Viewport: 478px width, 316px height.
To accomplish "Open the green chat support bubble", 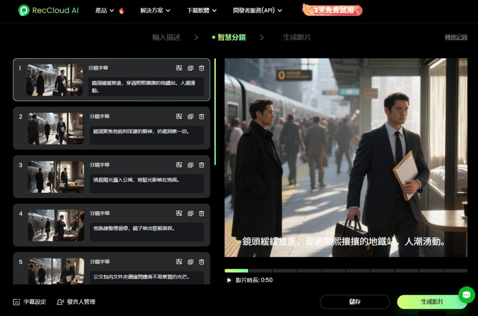I will [x=466, y=295].
